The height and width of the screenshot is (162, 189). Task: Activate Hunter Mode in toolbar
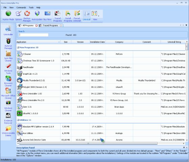8,16
